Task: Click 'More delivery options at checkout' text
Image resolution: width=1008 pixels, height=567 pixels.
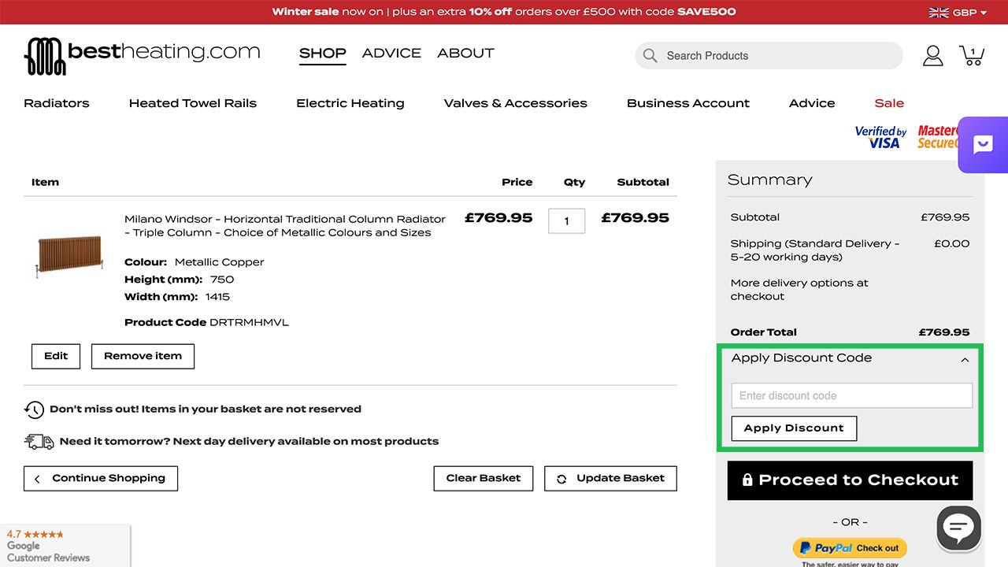Action: [799, 290]
